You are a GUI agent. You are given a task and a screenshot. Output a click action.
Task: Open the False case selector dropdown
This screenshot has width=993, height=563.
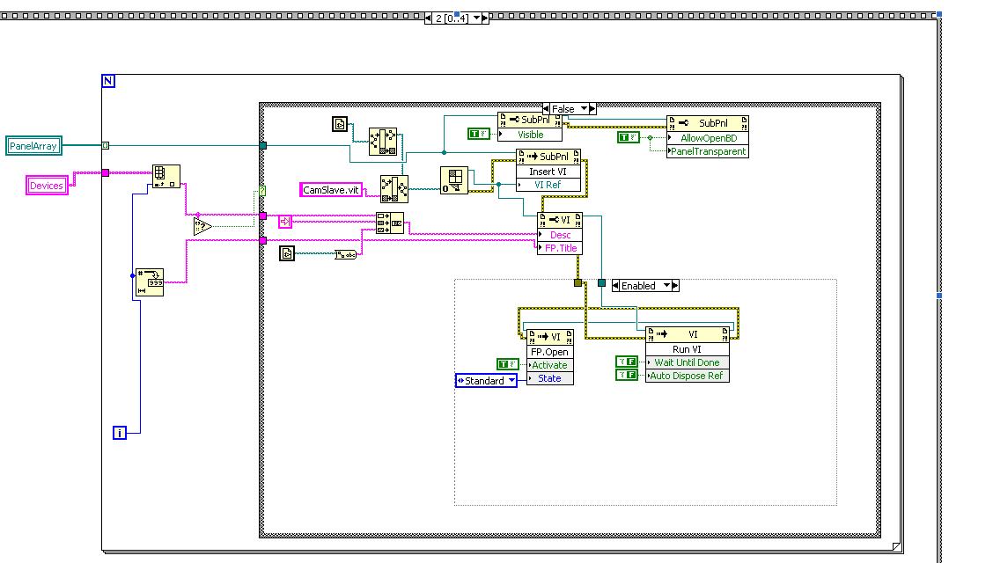(x=585, y=109)
